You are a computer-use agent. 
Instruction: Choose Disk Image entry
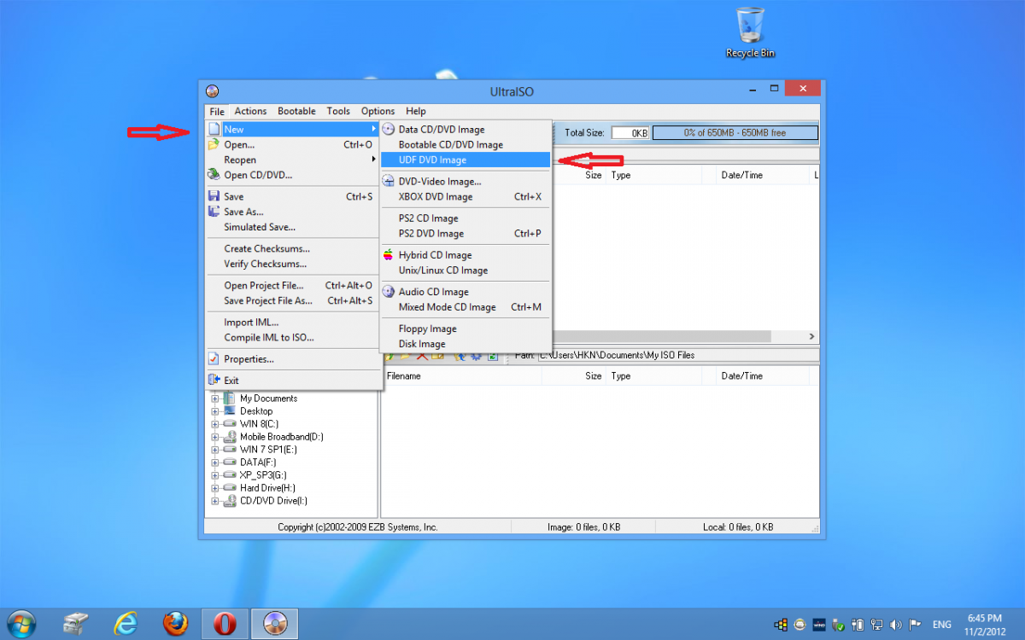pos(466,344)
